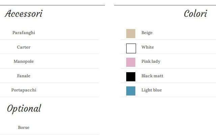Select Borse under Optional
Image resolution: width=216 pixels, height=137 pixels.
click(24, 128)
